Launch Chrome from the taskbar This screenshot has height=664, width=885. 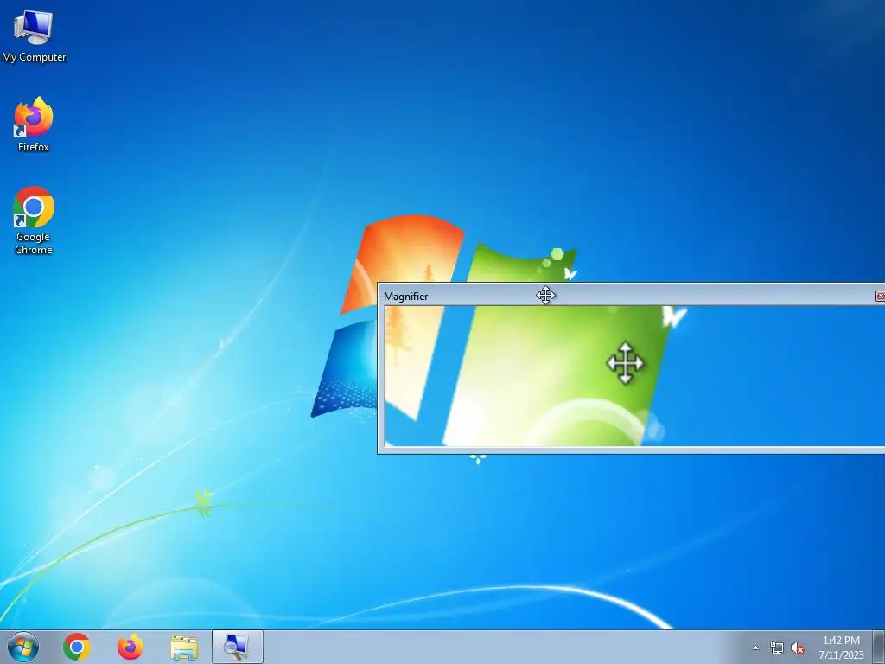pyautogui.click(x=77, y=647)
